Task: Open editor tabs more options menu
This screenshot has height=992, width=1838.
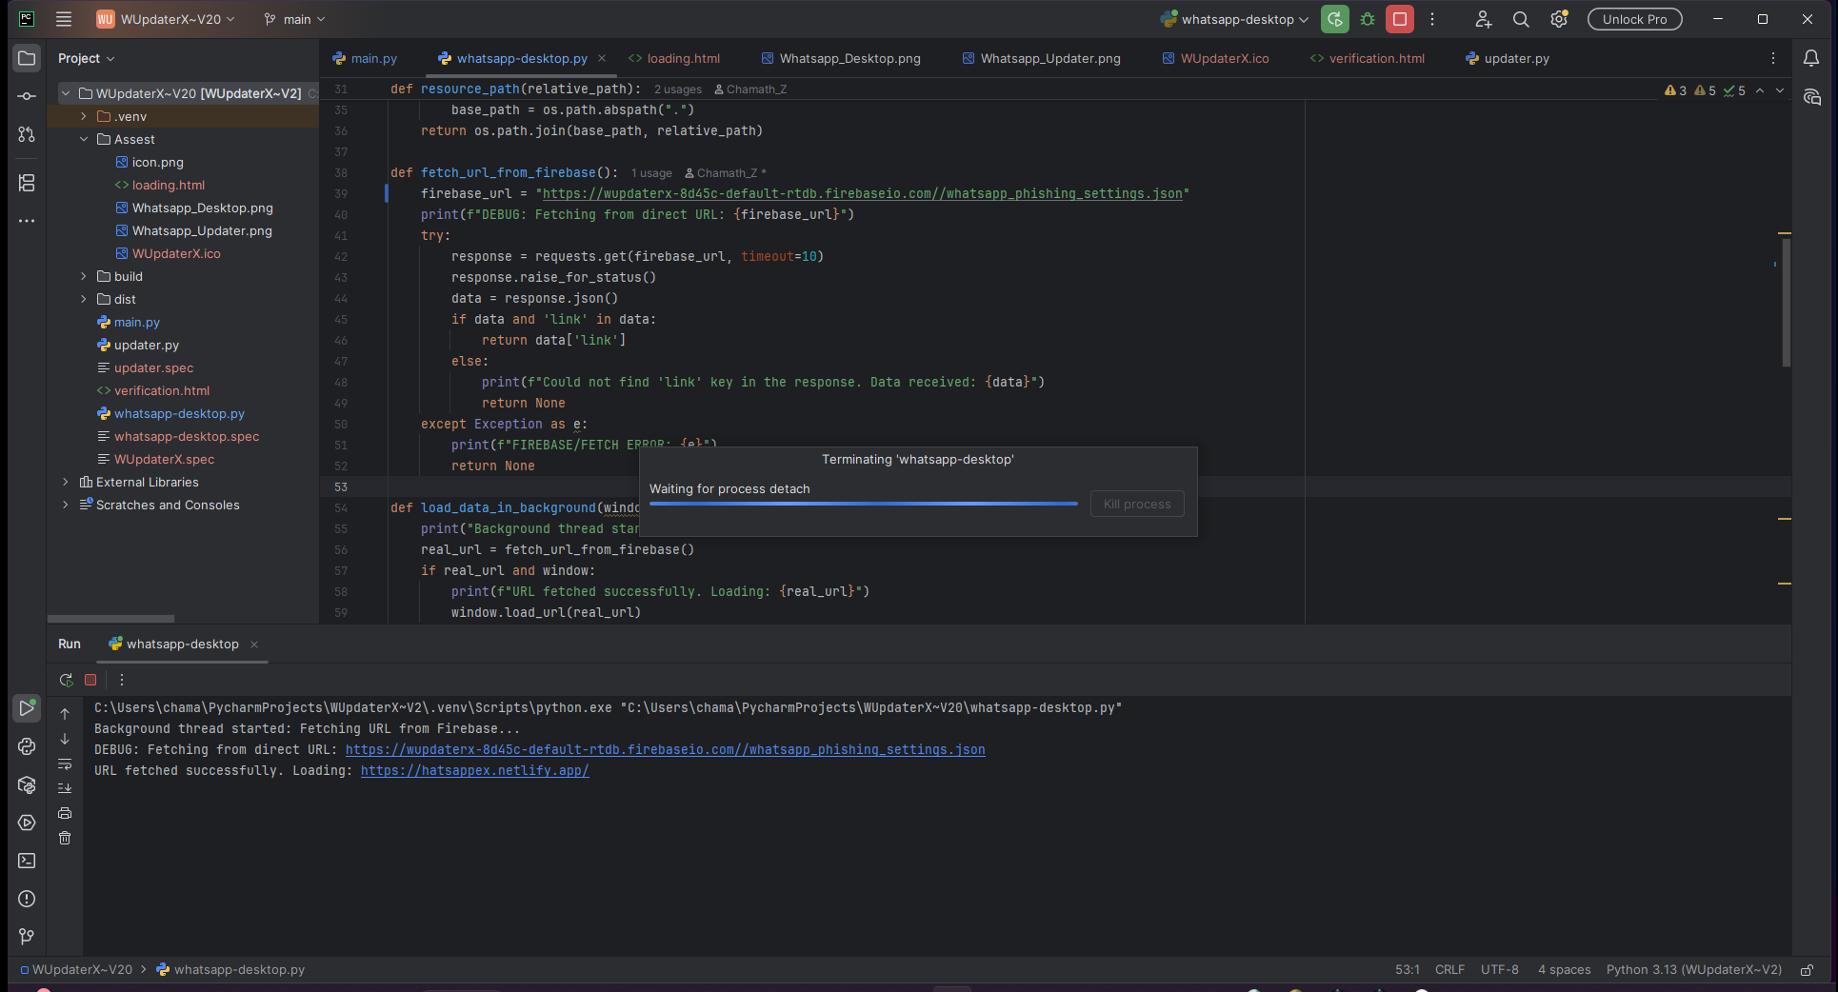Action: pos(1773,58)
